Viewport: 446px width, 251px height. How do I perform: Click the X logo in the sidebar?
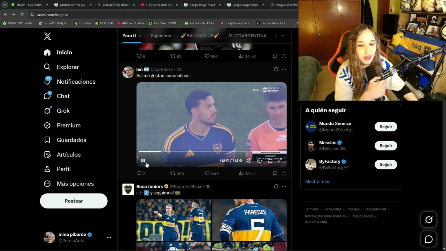point(47,36)
